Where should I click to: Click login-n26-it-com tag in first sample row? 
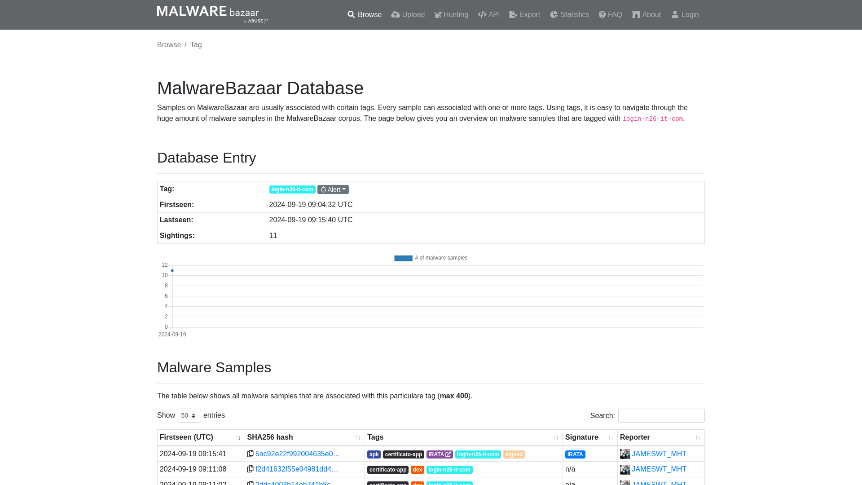click(478, 454)
